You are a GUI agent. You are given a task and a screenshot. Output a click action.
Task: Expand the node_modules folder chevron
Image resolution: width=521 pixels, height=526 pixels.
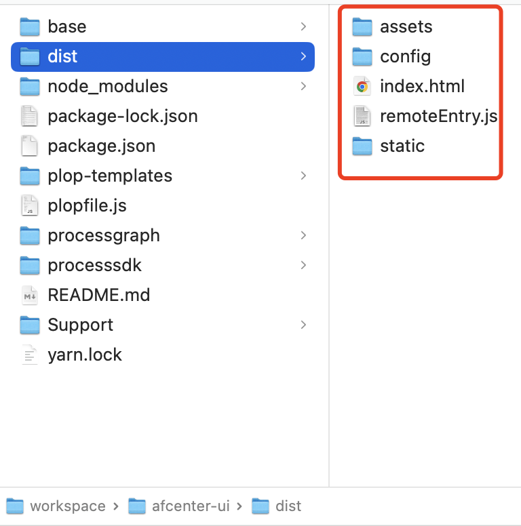pyautogui.click(x=303, y=86)
